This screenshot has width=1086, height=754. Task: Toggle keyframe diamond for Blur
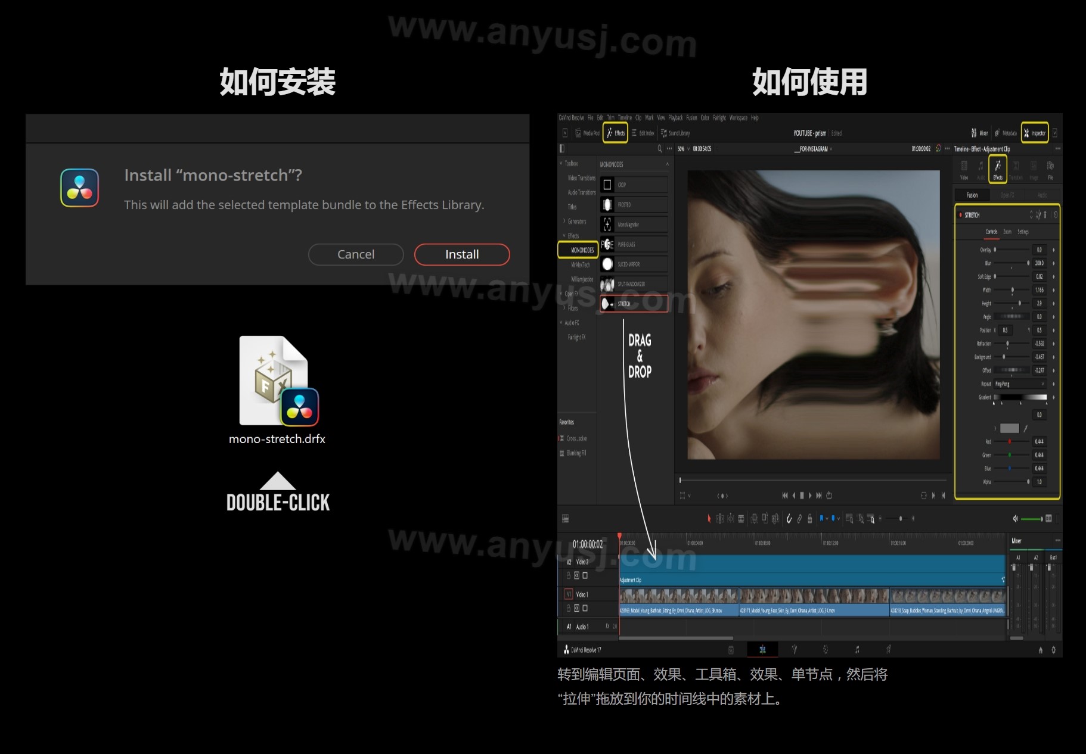click(1053, 263)
